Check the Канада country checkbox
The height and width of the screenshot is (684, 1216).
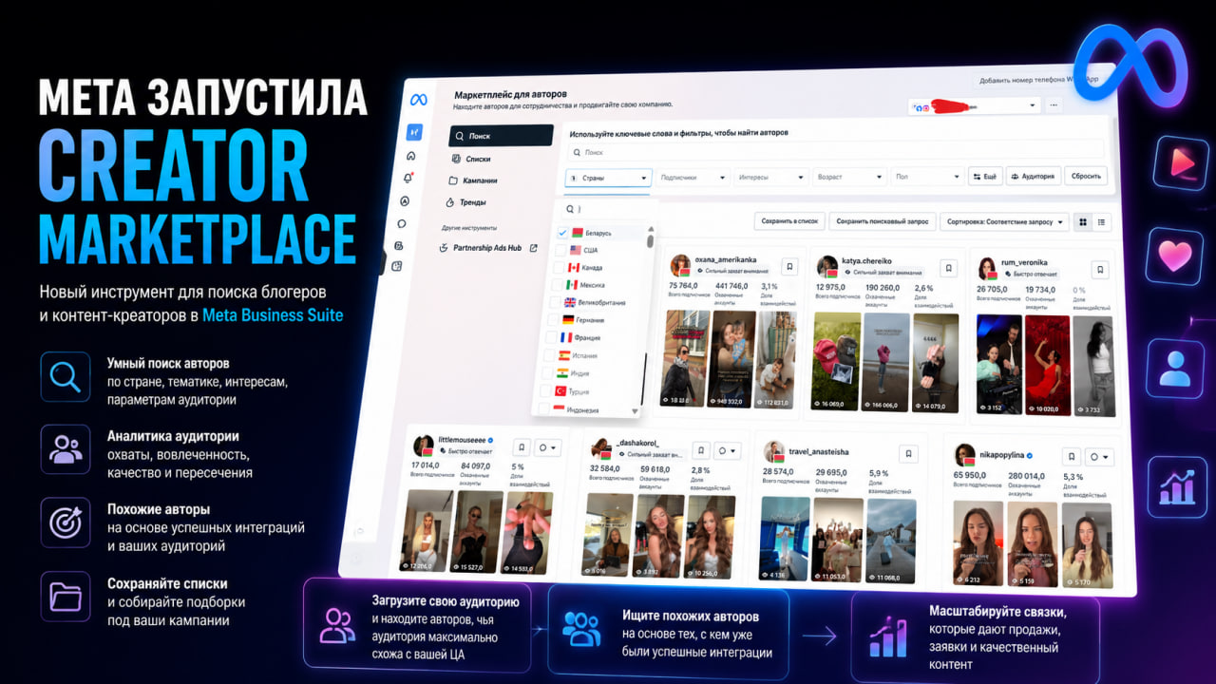click(557, 267)
